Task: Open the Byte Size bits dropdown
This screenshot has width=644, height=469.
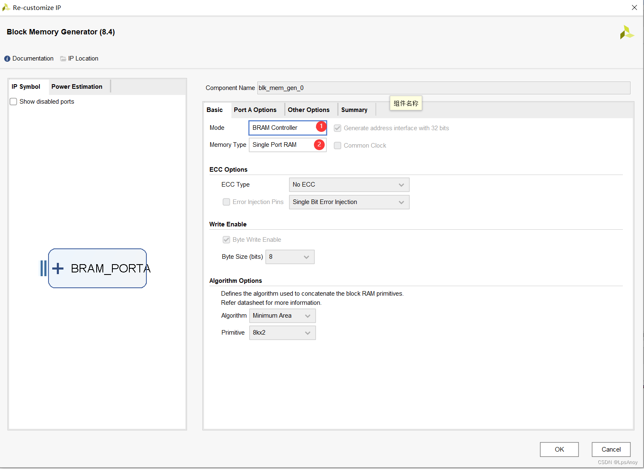Action: click(x=290, y=257)
